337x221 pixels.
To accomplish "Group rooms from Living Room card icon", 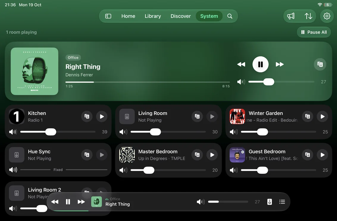I will click(x=197, y=116).
